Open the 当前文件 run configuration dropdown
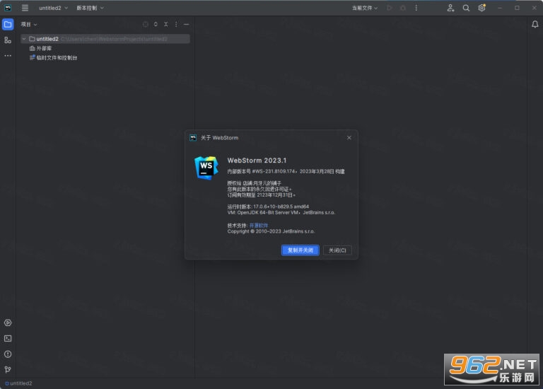 point(365,8)
